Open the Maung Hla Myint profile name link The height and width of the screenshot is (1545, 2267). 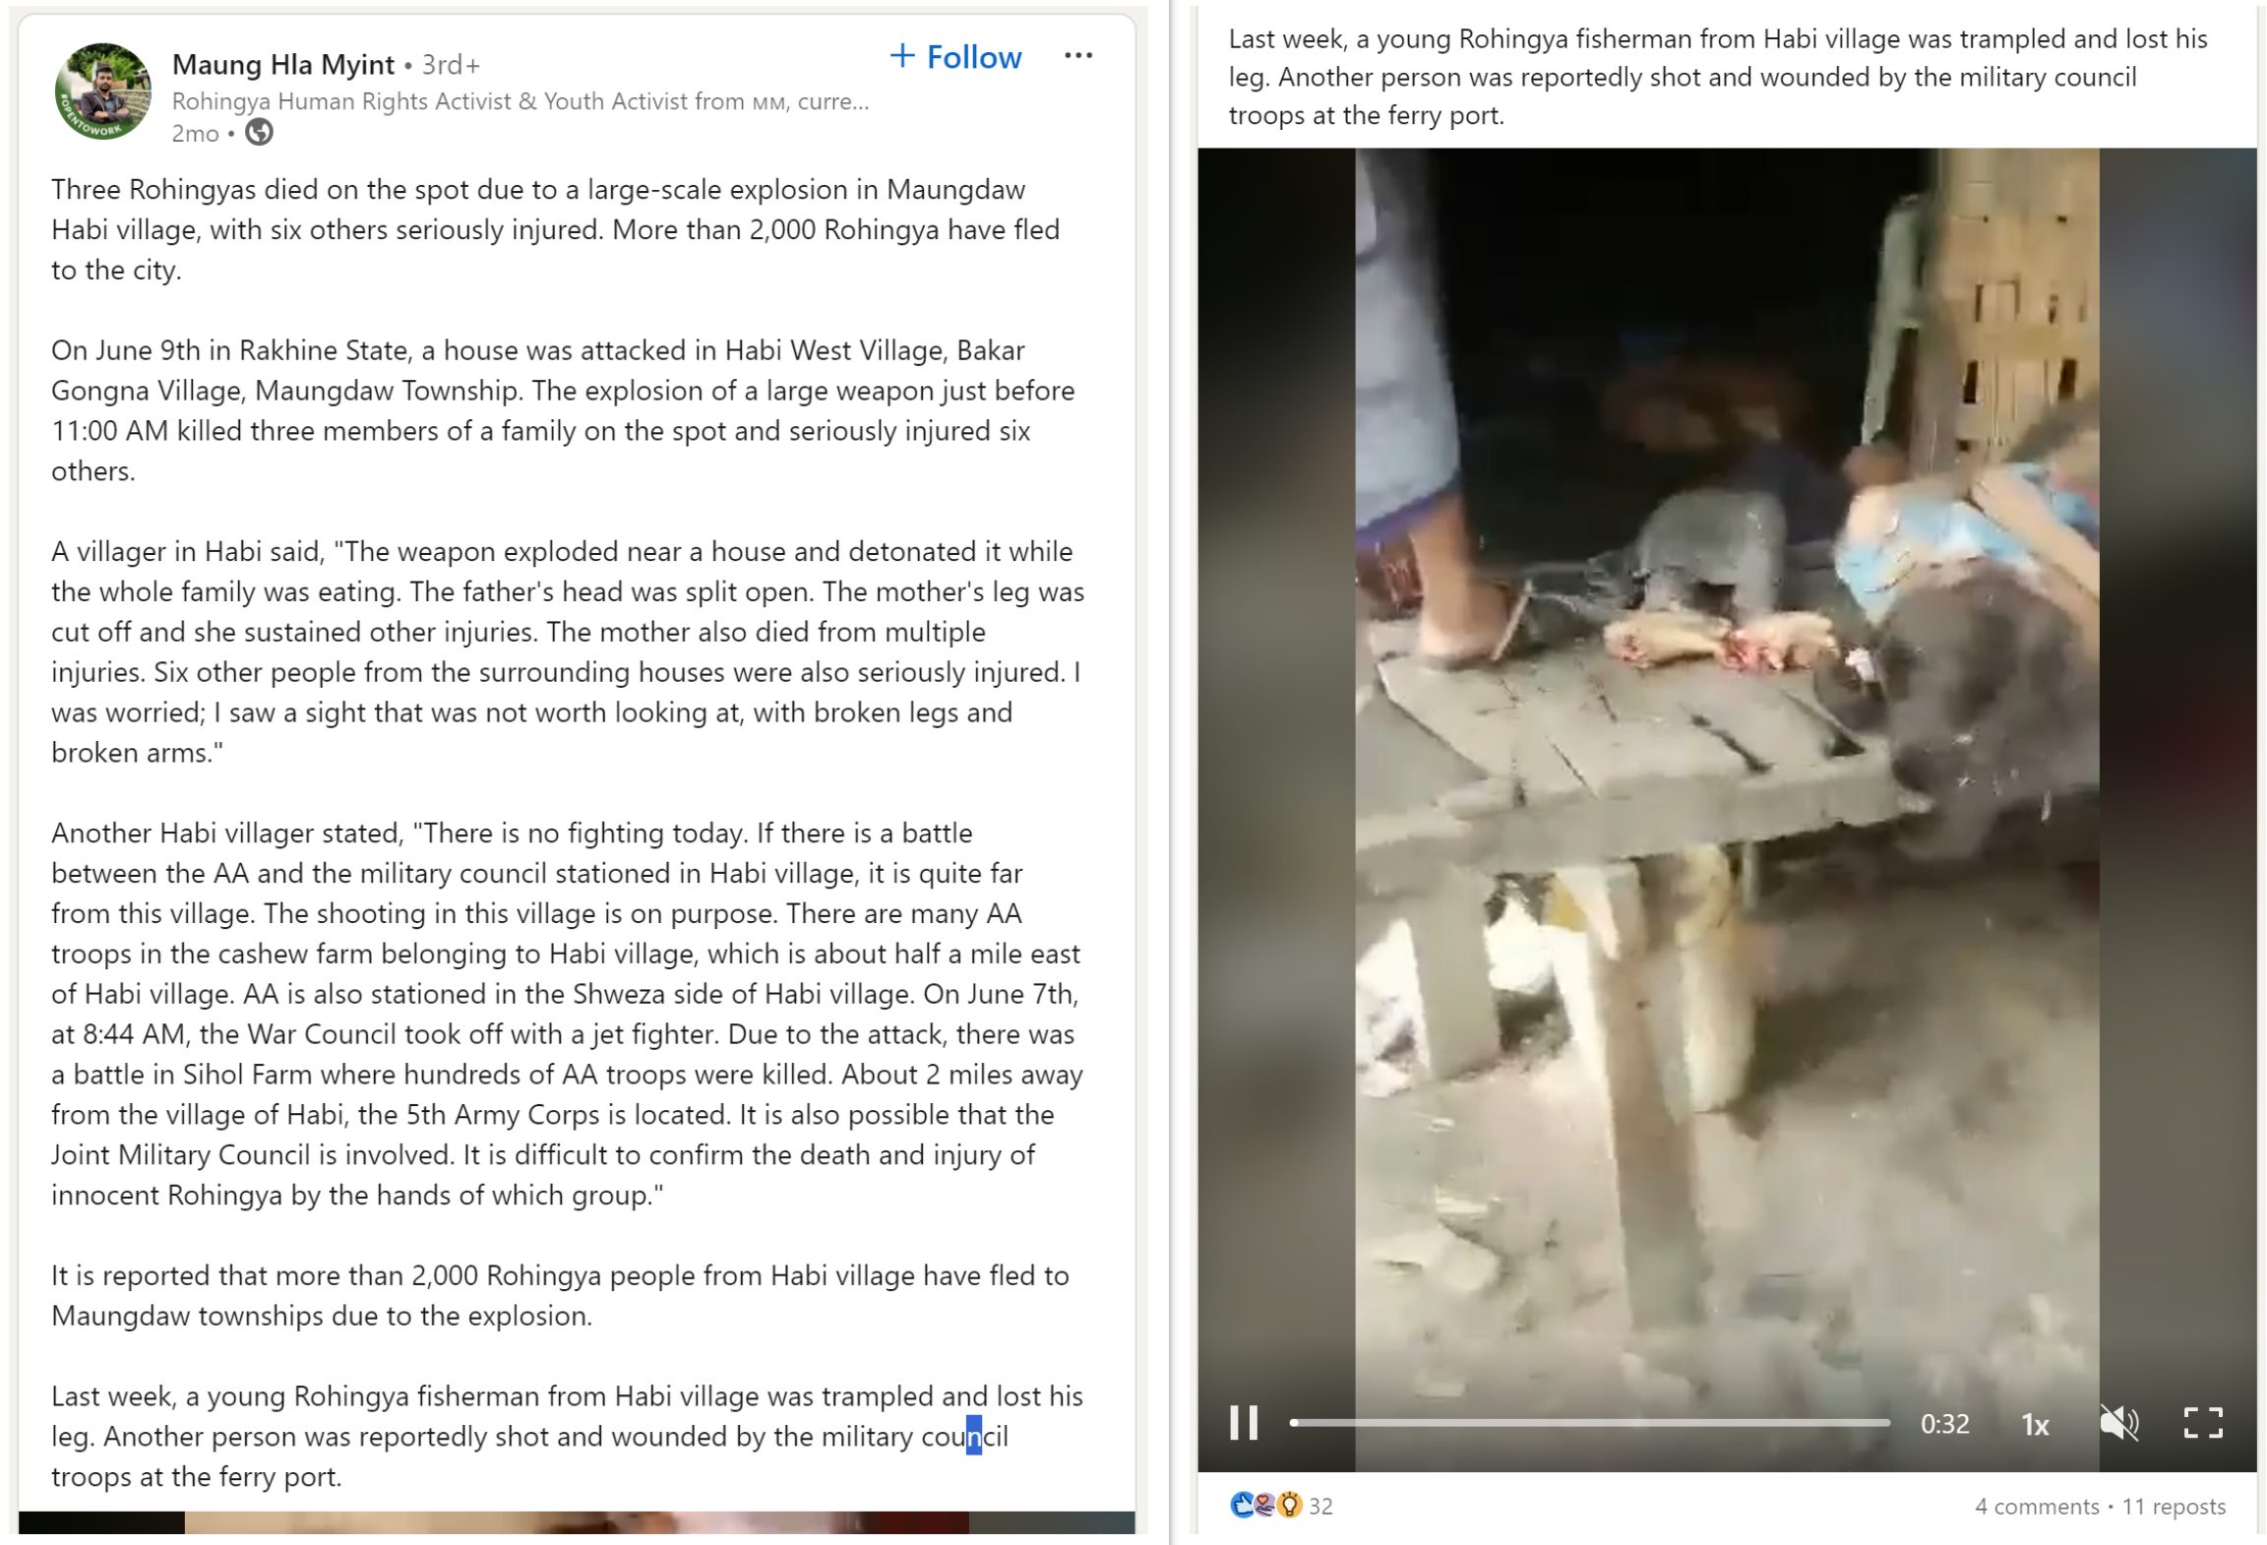pos(283,65)
